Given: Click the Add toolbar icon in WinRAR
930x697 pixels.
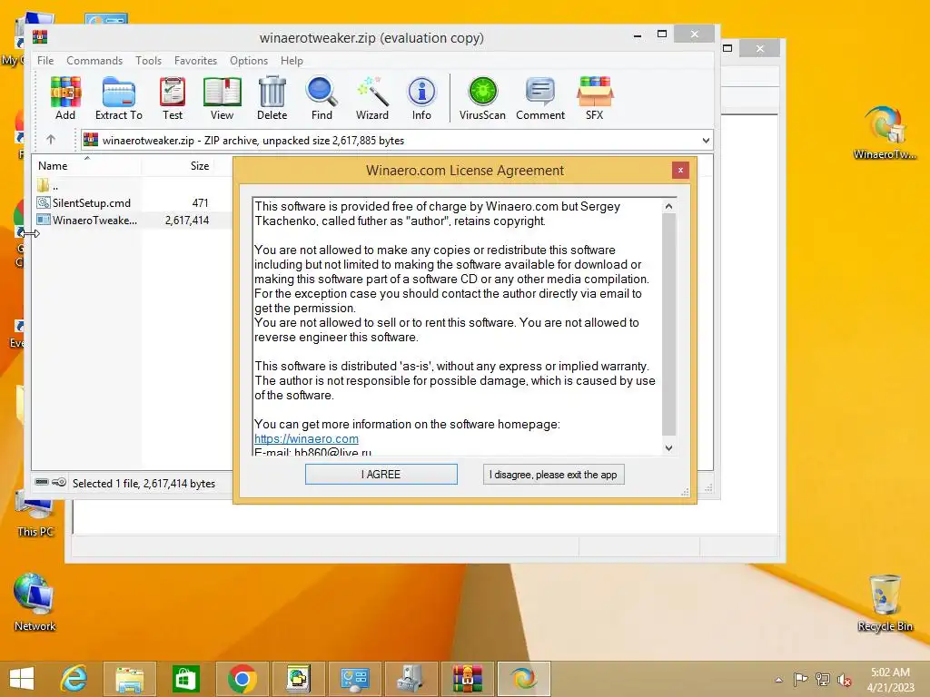Looking at the screenshot, I should (x=65, y=98).
